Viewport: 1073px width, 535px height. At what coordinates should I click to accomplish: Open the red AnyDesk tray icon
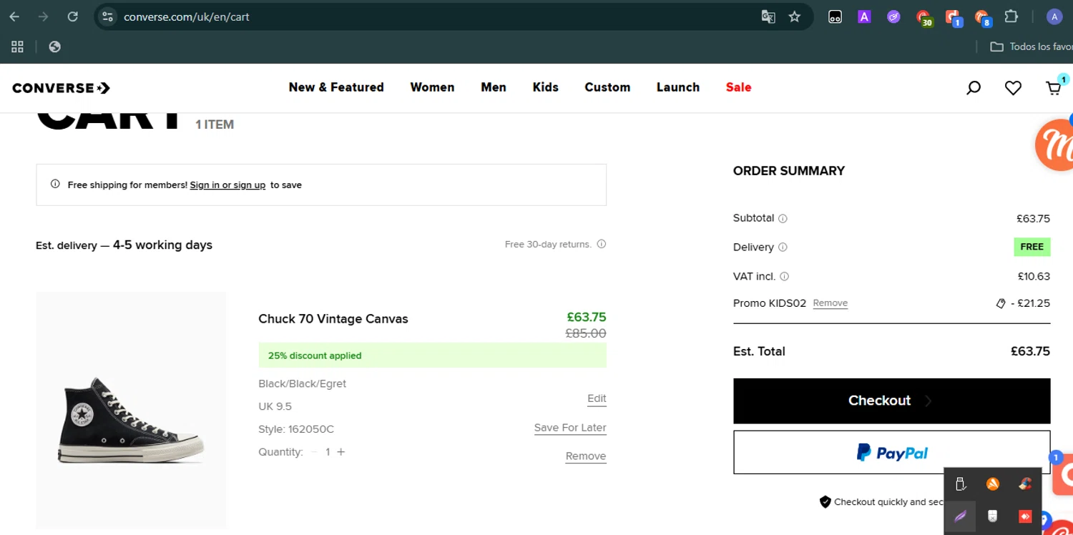coord(1025,516)
